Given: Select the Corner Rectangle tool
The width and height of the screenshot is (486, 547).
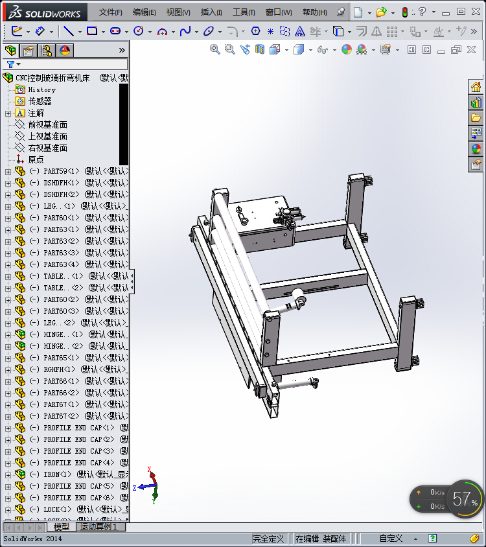Looking at the screenshot, I should point(92,31).
